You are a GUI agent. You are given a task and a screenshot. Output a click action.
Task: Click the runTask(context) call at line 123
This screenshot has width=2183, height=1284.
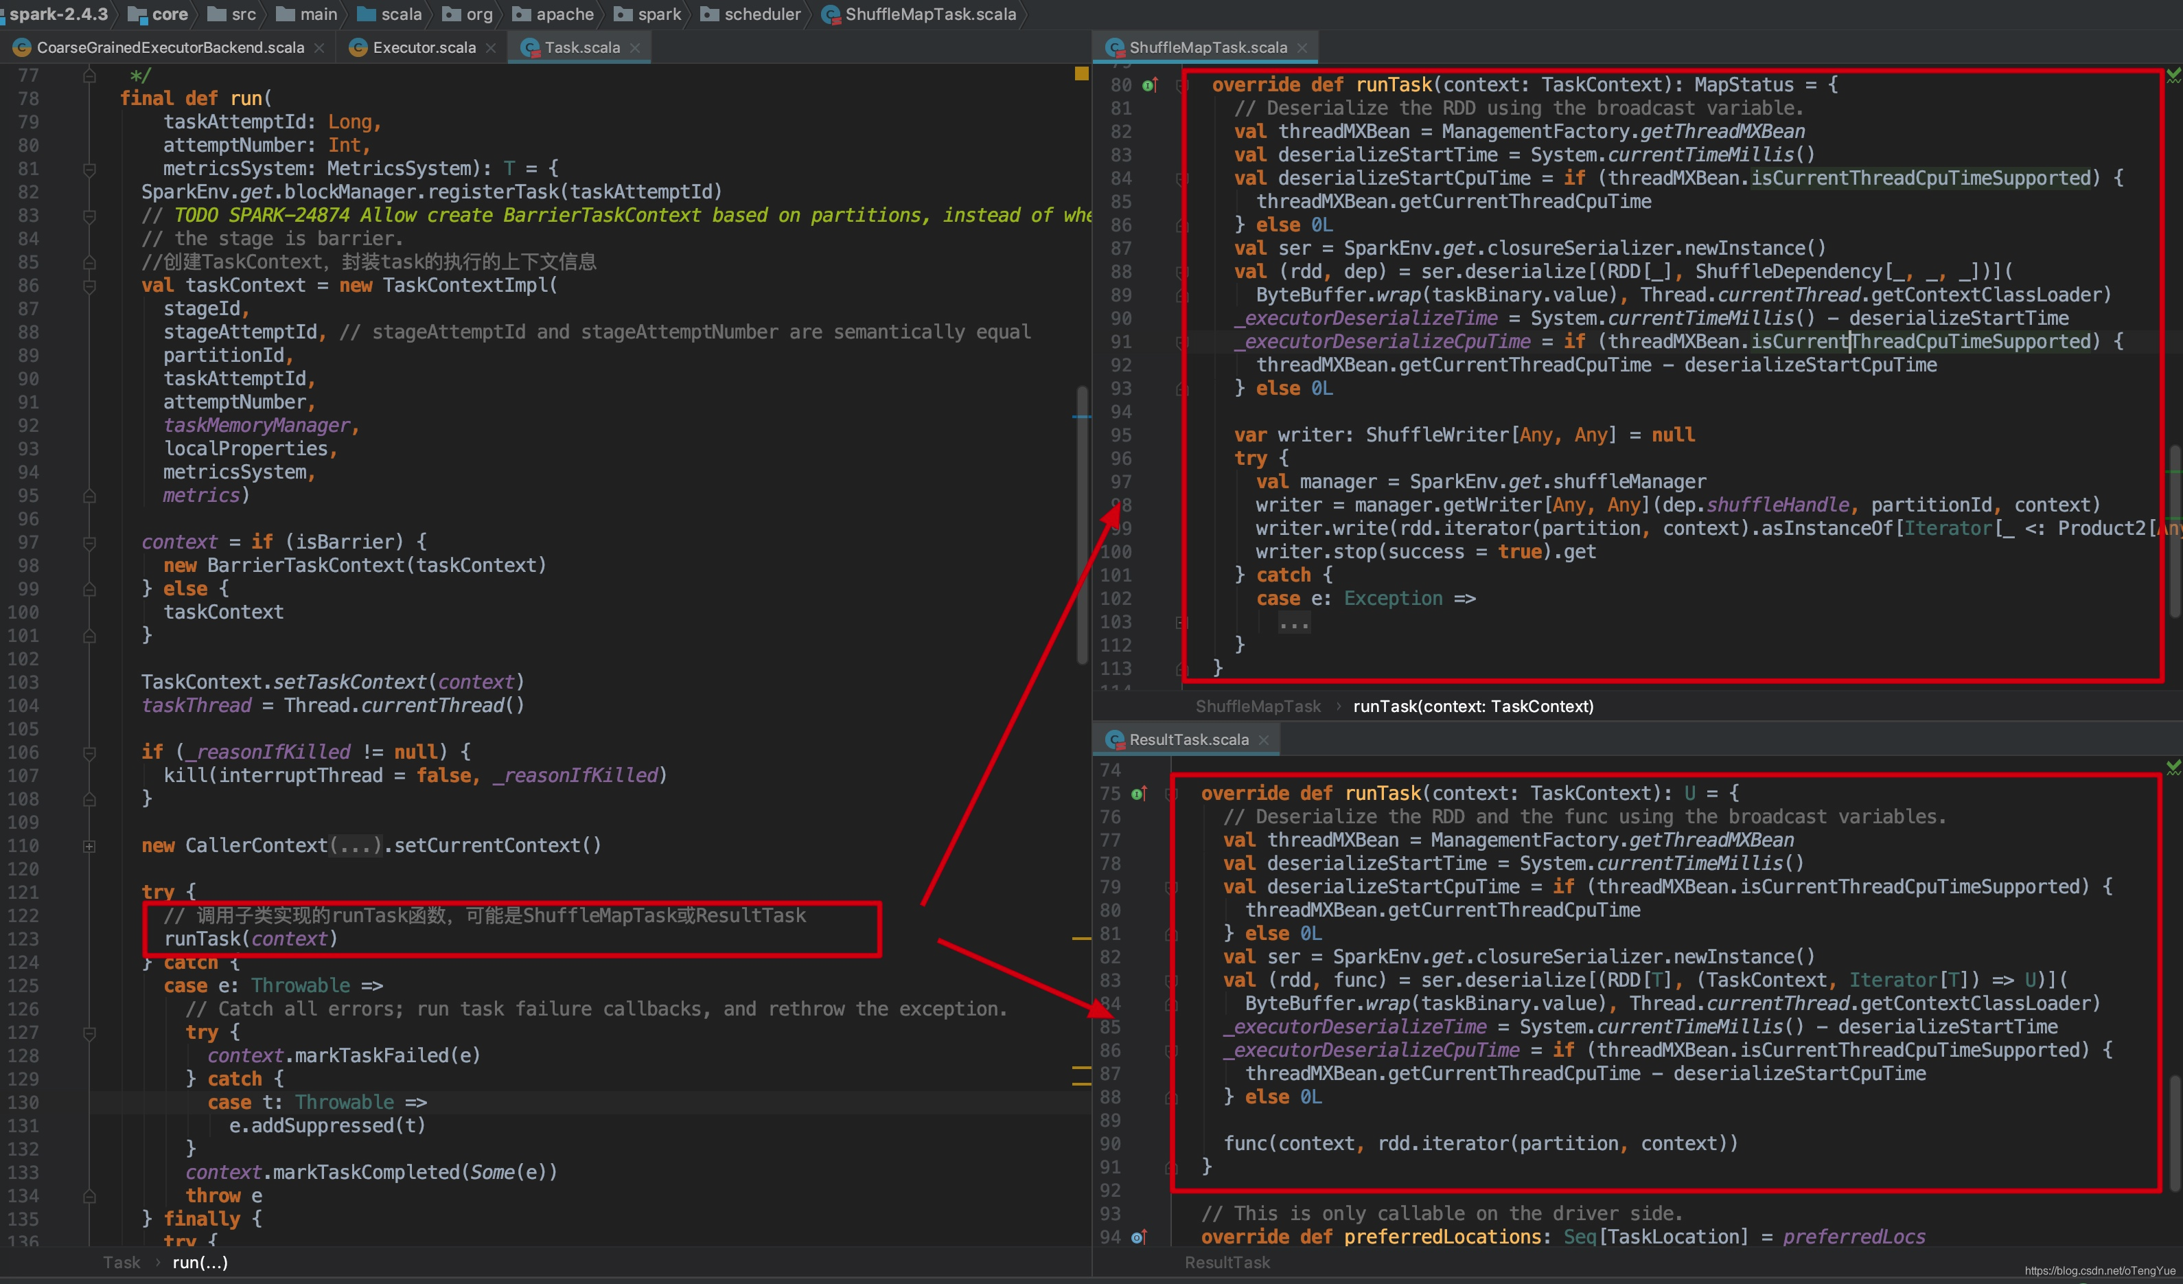[251, 939]
